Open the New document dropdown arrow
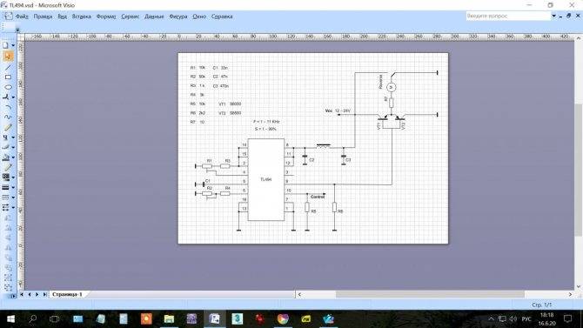The height and width of the screenshot is (328, 583). point(13,45)
